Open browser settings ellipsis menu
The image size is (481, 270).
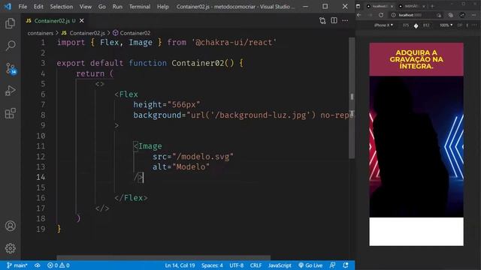point(474,15)
